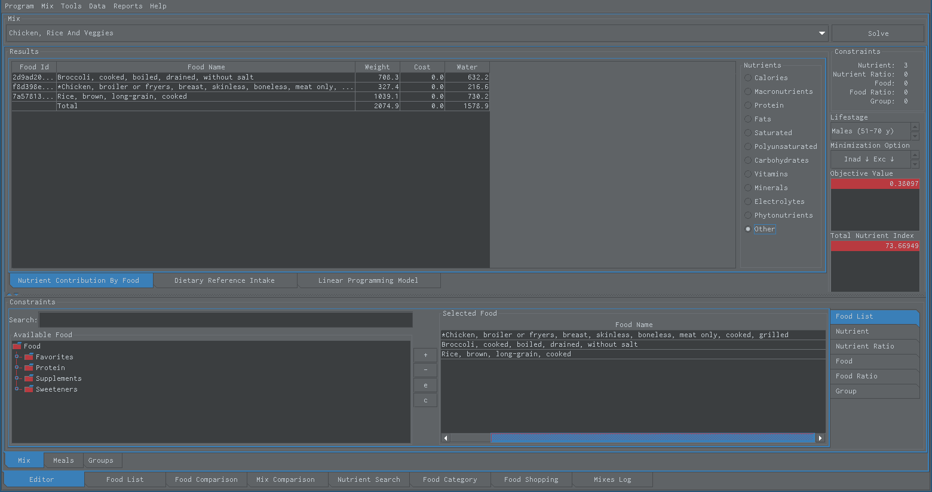Expand the Favorites tree node

[x=17, y=357]
